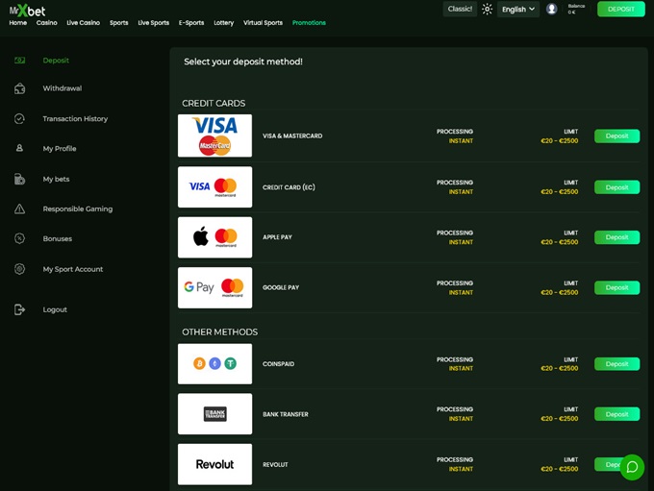Open the Live Casino menu item

pyautogui.click(x=83, y=22)
